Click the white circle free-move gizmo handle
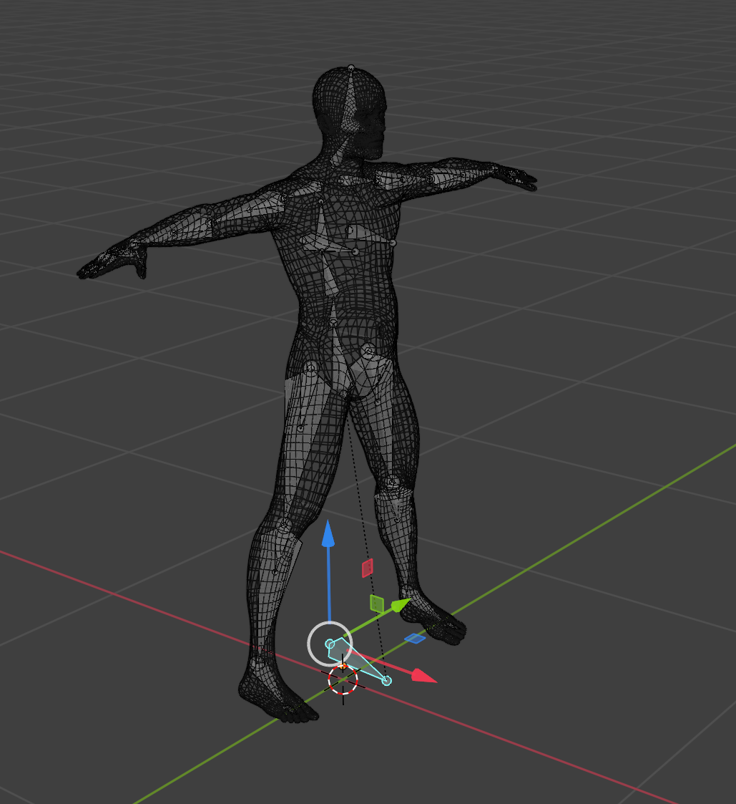The width and height of the screenshot is (736, 804). (x=330, y=644)
